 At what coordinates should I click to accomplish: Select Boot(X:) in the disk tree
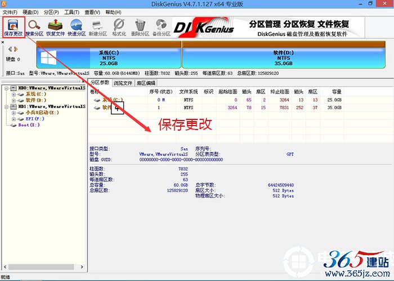coord(29,125)
